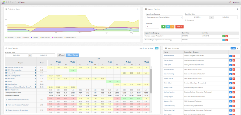Expand Montreal Mirabel Airport project row
241x115 pixels.
coord(6,67)
